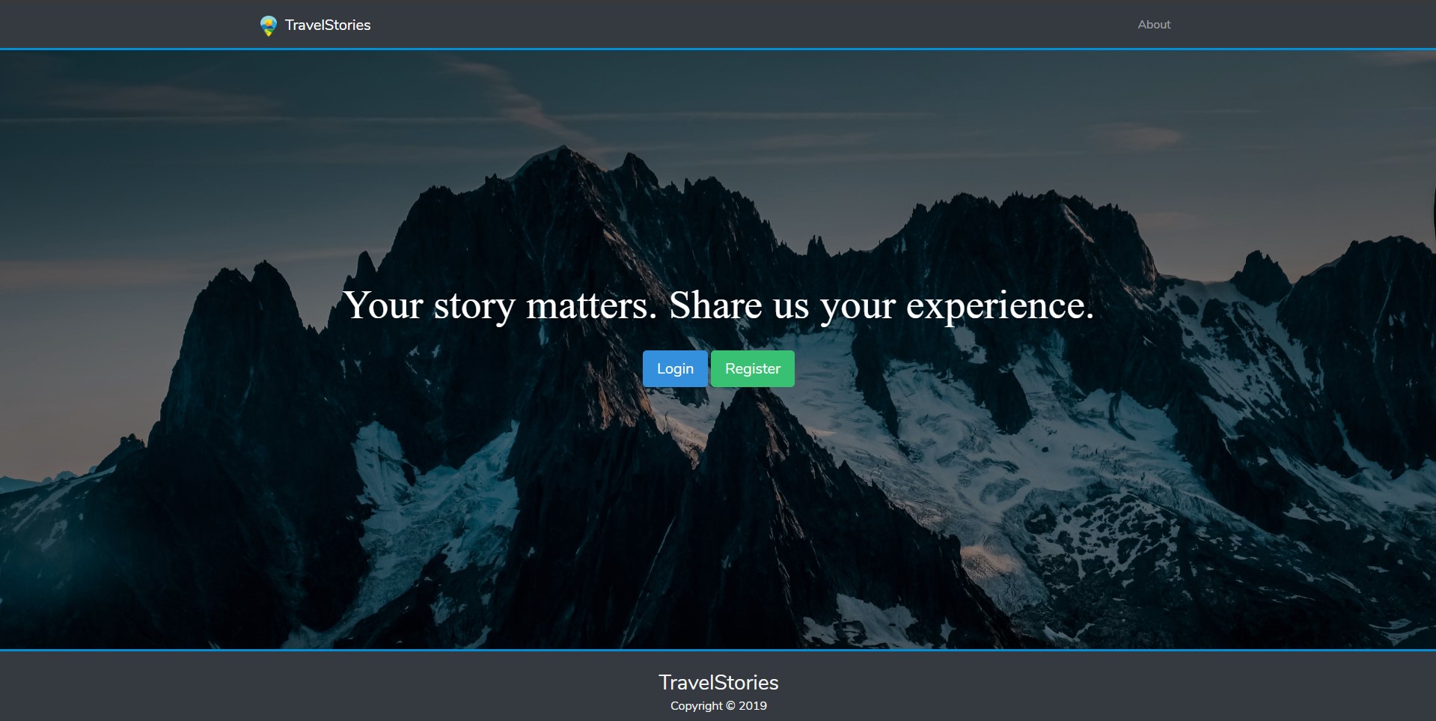Viewport: 1436px width, 721px height.
Task: Click the word "experience." in the headline
Action: pos(1000,305)
